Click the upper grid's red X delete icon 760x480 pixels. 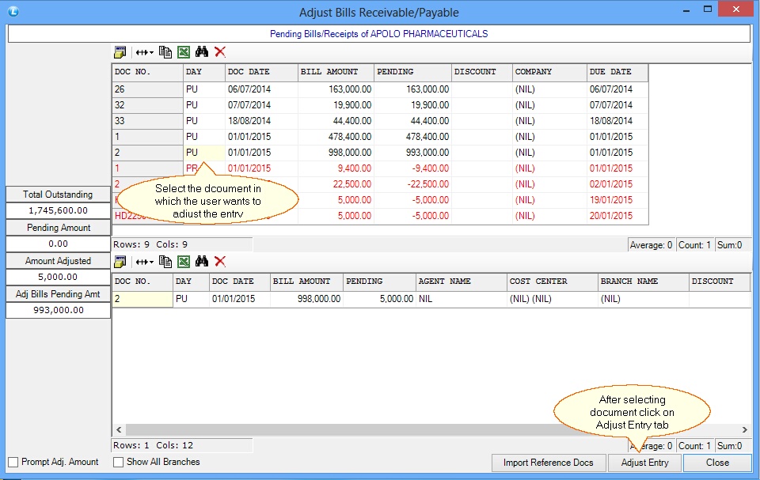[x=220, y=51]
